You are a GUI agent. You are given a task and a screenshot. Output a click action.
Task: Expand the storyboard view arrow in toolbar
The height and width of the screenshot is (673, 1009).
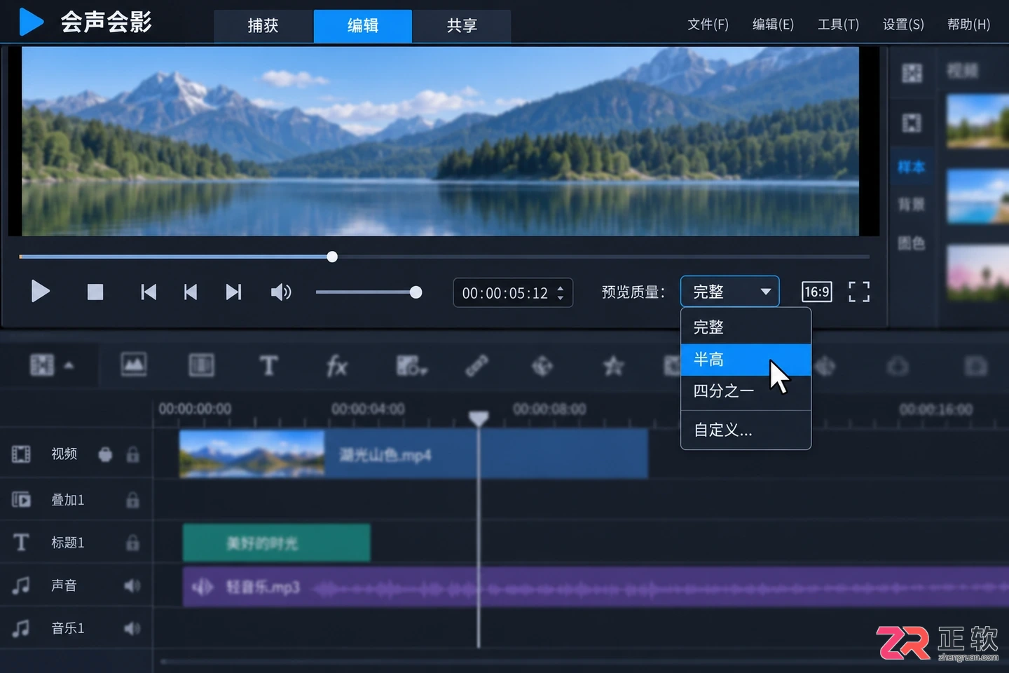tap(69, 365)
